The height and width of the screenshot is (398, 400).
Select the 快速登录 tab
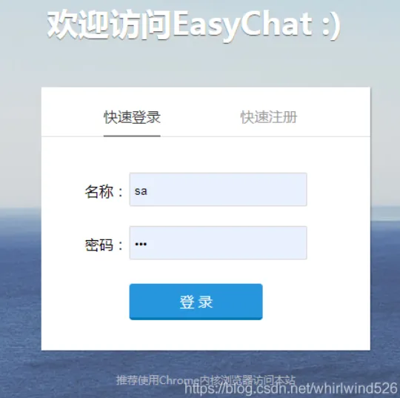132,117
